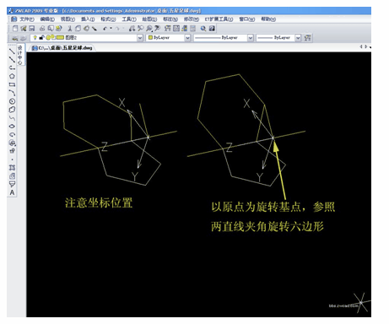
Task: Click the Help question-mark icon
Action: click(212, 28)
